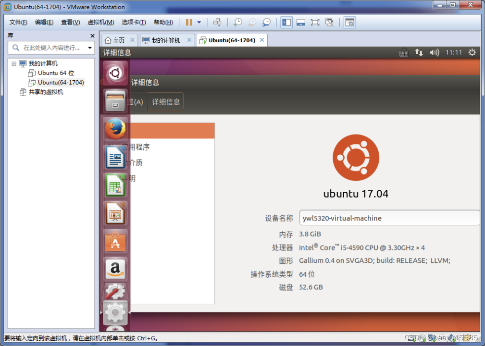Open the Ubuntu sound volume indicator
Viewport: 485px width, 346px height.
(x=434, y=52)
